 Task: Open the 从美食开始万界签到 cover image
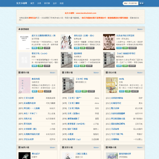(x=109, y=42)
